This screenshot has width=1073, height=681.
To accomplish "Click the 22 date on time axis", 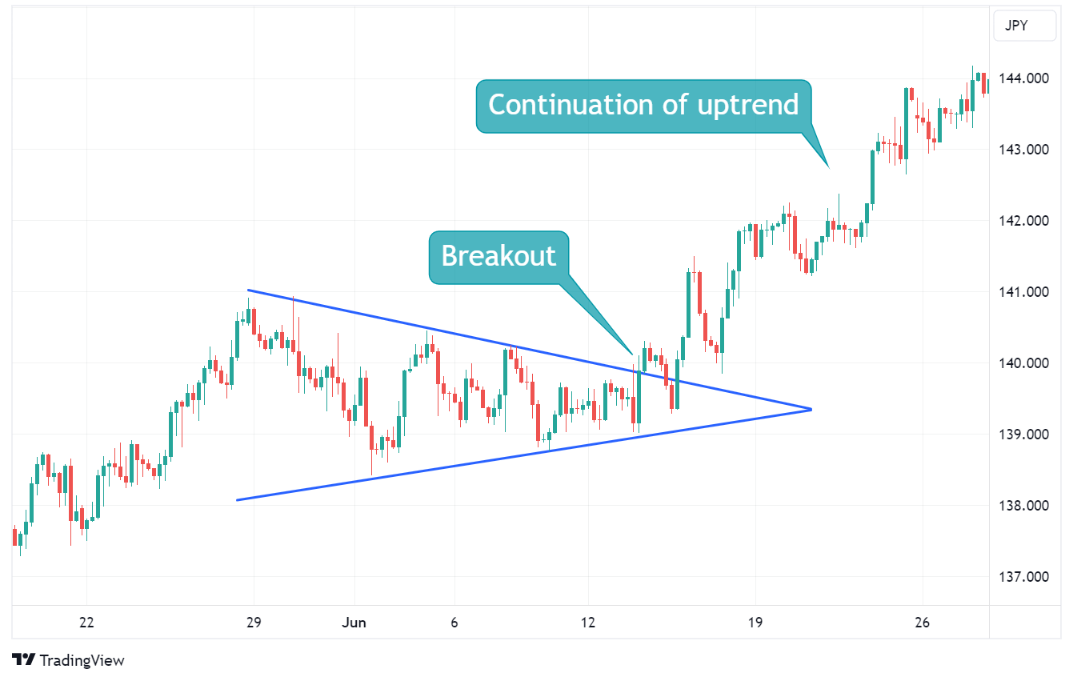I will point(87,623).
